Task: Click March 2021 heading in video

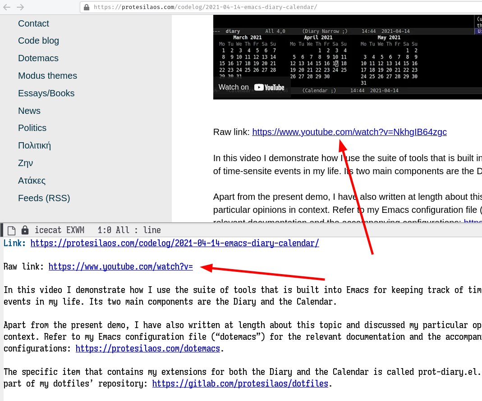Action: point(248,37)
